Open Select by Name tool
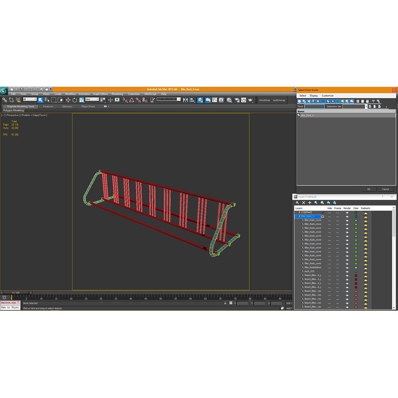The height and width of the screenshot is (398, 398). tap(47, 100)
